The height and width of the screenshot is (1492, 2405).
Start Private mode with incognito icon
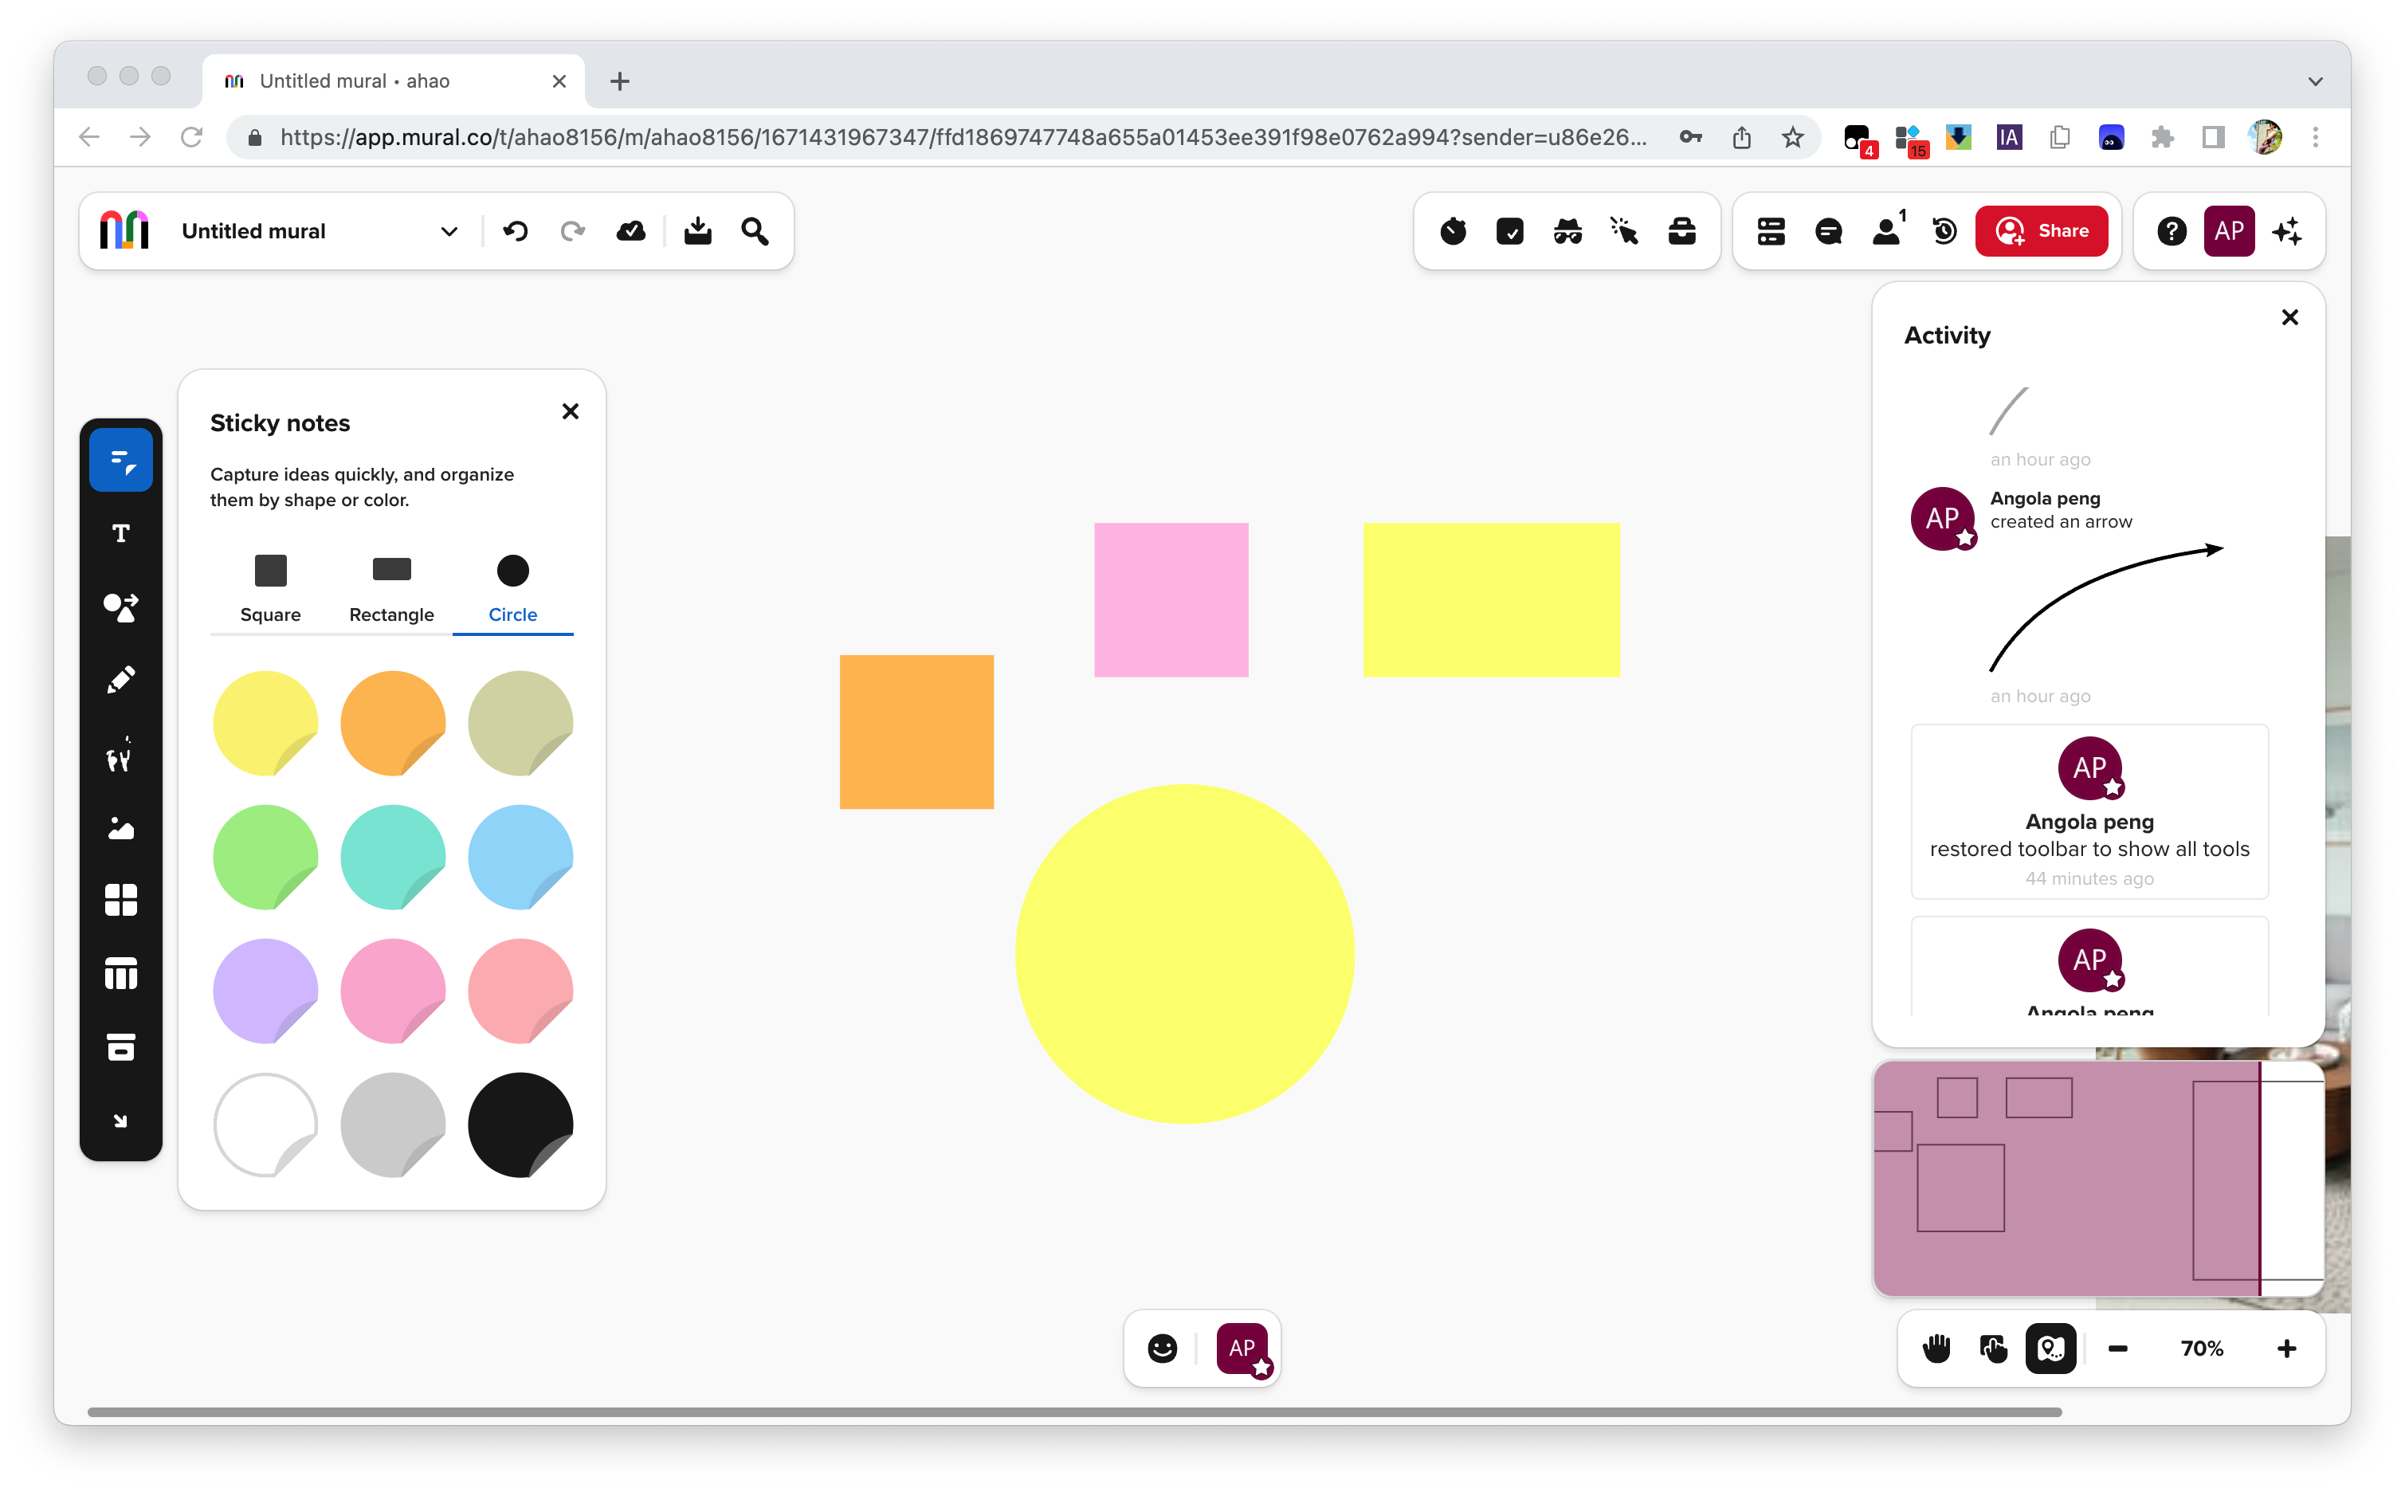click(1567, 231)
